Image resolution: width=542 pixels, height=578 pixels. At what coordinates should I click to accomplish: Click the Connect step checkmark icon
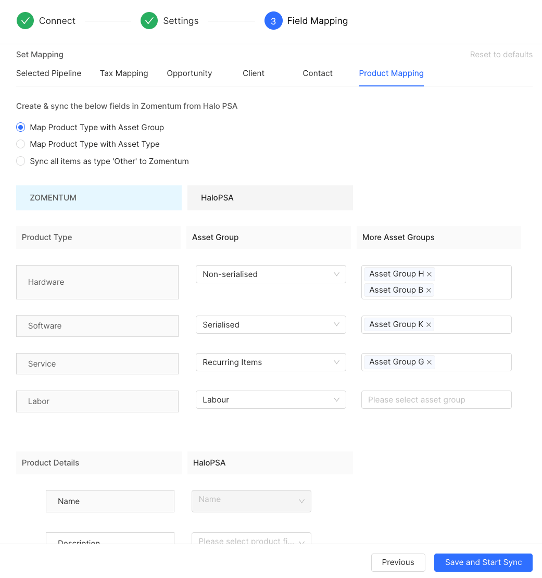pos(25,21)
